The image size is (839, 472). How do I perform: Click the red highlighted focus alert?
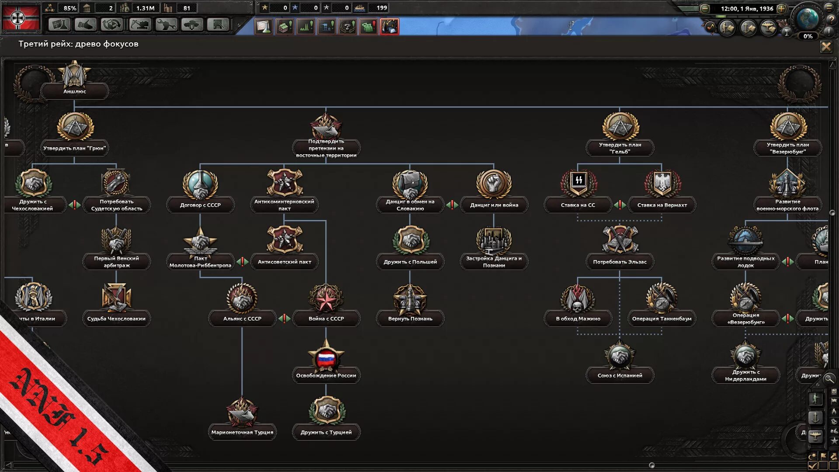[389, 27]
